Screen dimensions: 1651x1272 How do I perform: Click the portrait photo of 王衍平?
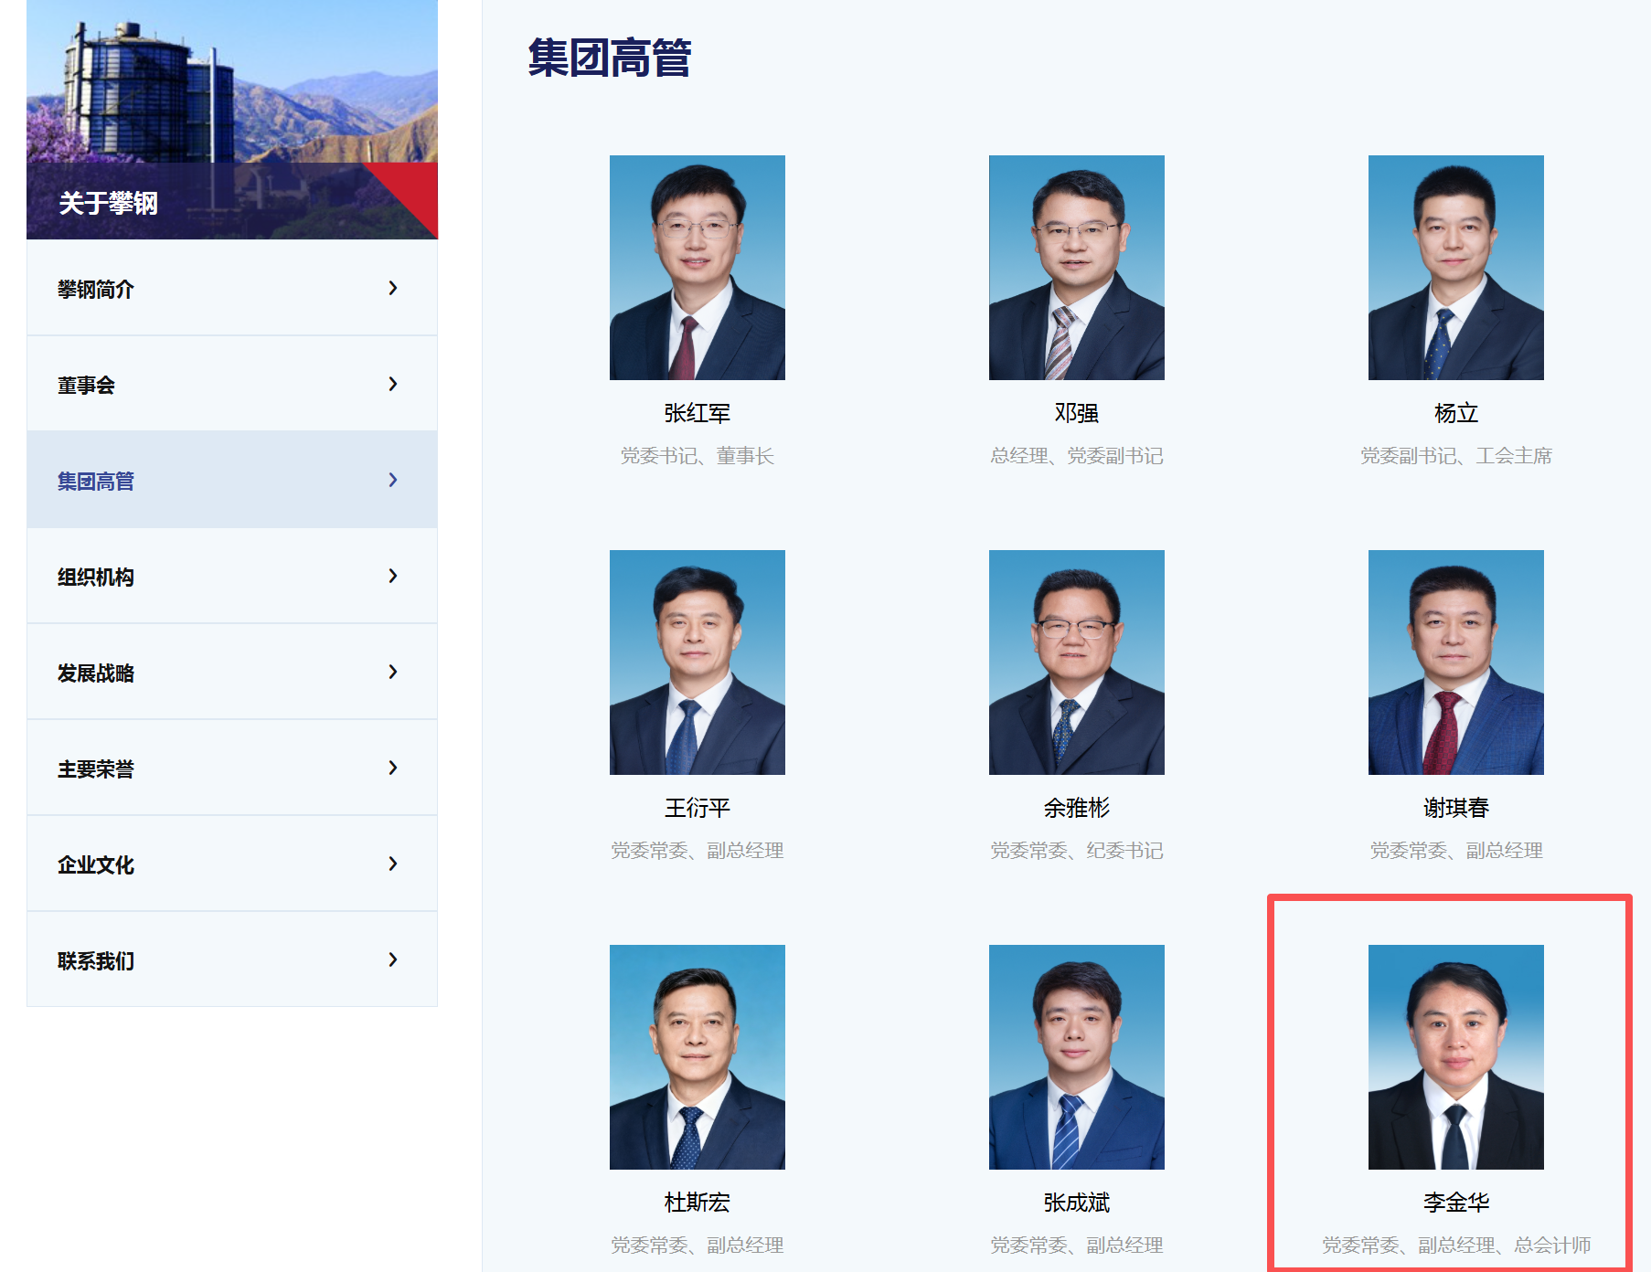698,662
